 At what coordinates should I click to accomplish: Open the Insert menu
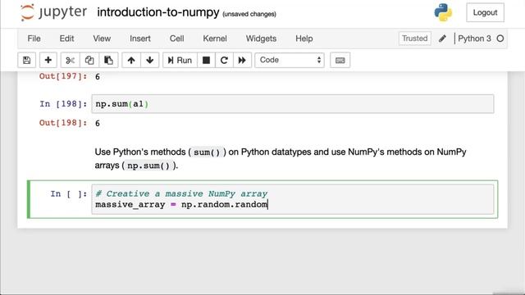coord(140,39)
